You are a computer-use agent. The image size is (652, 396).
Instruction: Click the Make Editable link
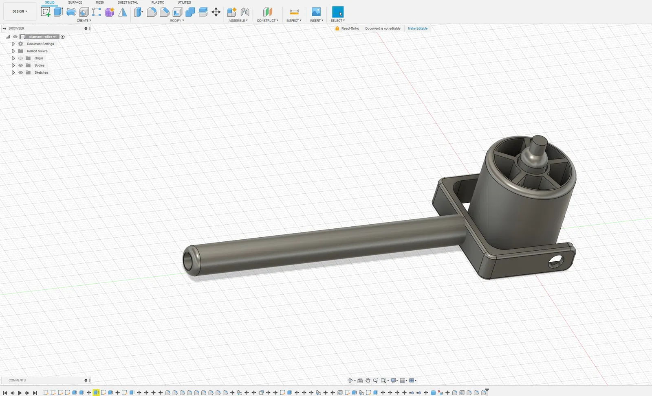tap(418, 28)
